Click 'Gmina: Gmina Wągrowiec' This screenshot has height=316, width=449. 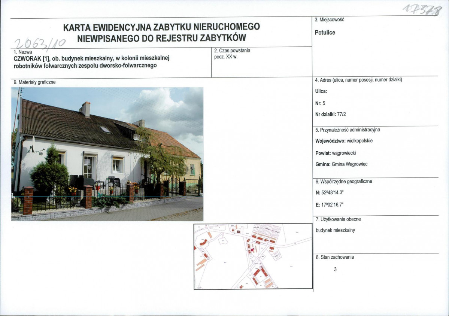pos(341,164)
